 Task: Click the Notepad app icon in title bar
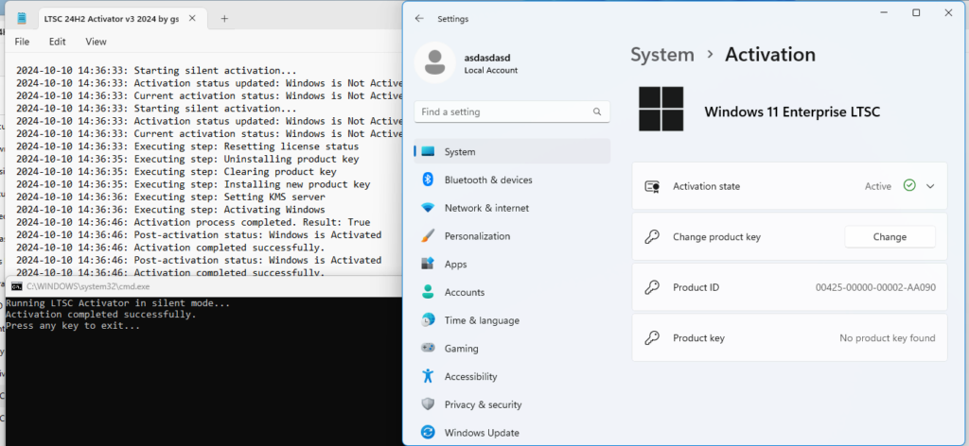click(22, 19)
